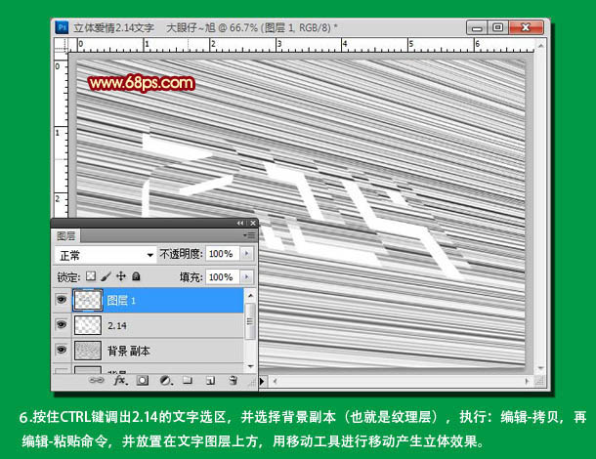Click the Photoshop Ps icon in title bar
The image size is (596, 459).
point(62,27)
